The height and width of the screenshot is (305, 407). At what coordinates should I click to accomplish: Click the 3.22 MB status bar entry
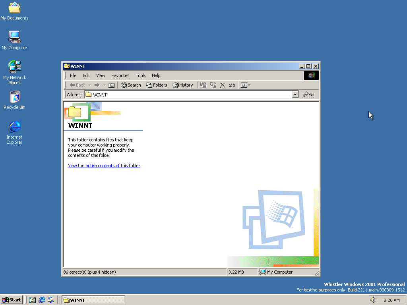tap(236, 272)
